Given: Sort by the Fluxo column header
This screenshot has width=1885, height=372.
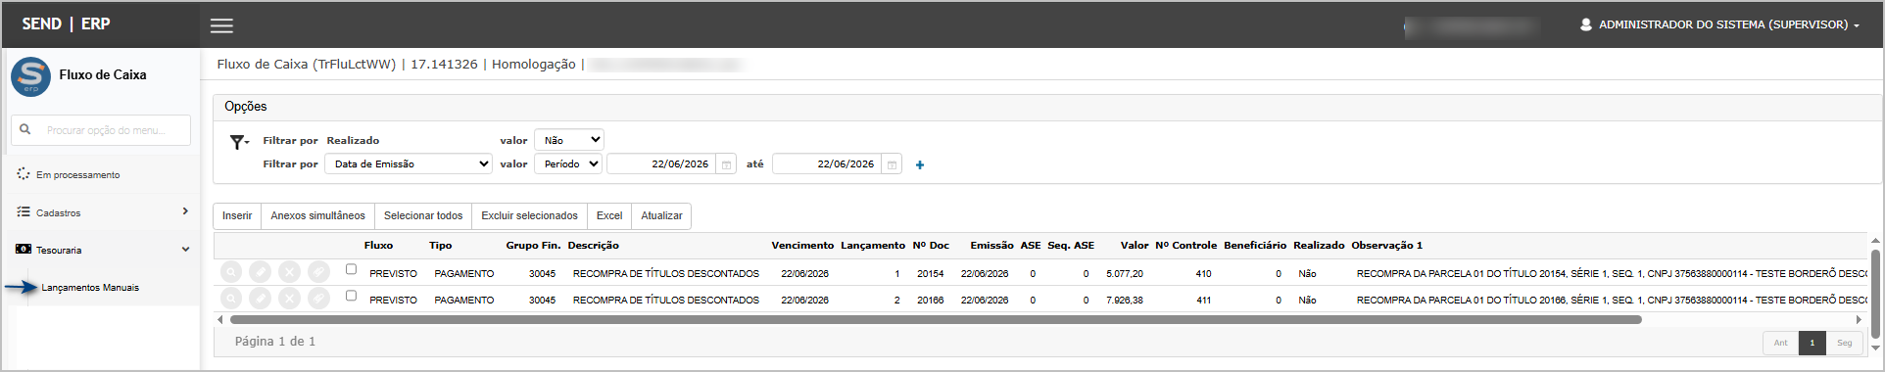Looking at the screenshot, I should coord(378,245).
